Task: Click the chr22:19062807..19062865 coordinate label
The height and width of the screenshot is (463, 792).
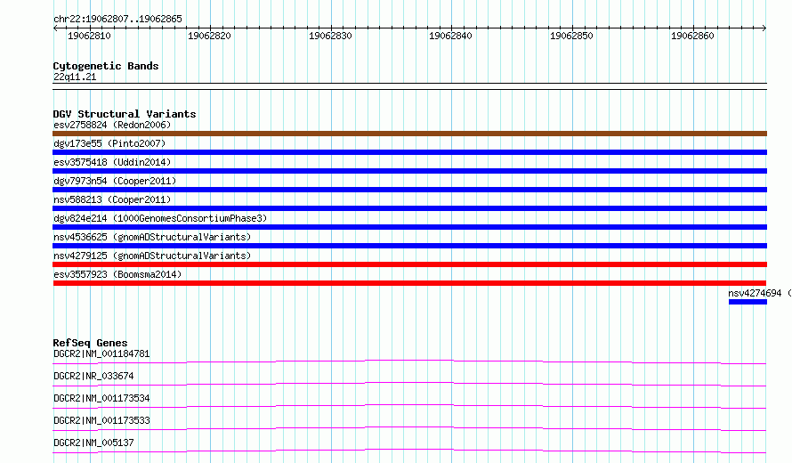Action: tap(117, 20)
